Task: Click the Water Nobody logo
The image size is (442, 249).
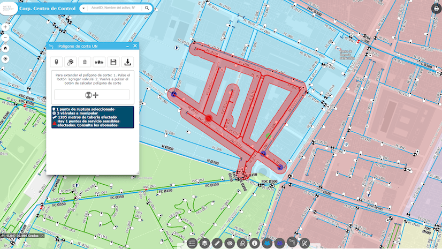Action: (9, 9)
